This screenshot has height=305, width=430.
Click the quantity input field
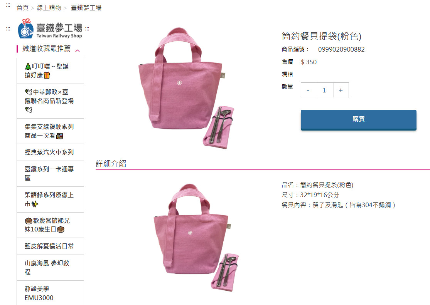(324, 90)
